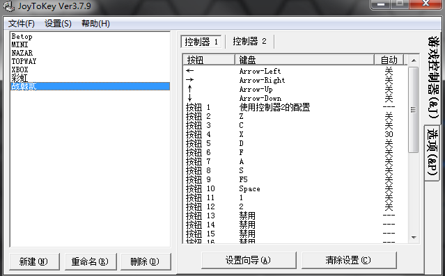Sort by the 按钮 column header
Screen dimensions: 445x276
tap(209, 60)
